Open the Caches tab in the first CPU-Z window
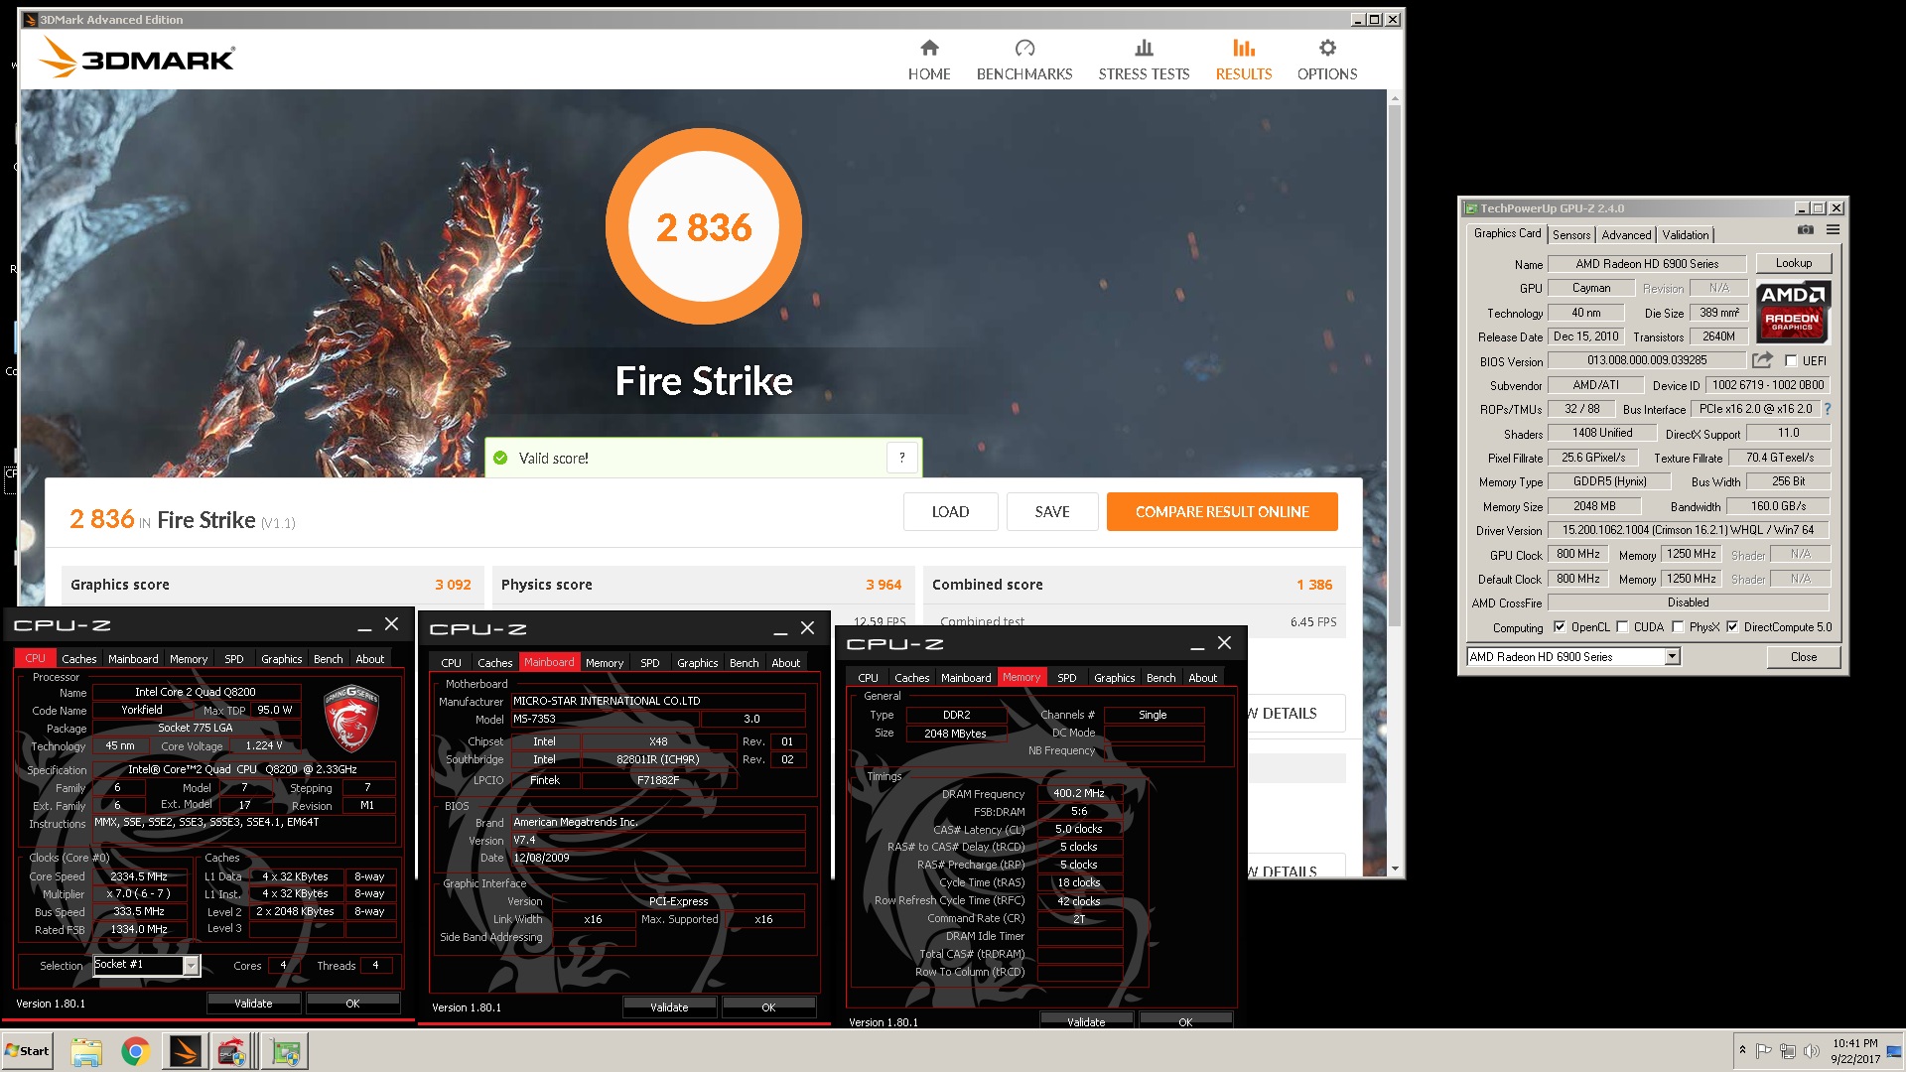This screenshot has width=1906, height=1072. tap(79, 659)
